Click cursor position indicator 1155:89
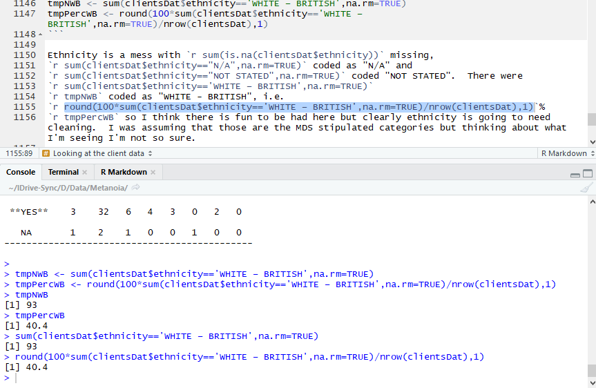 19,153
